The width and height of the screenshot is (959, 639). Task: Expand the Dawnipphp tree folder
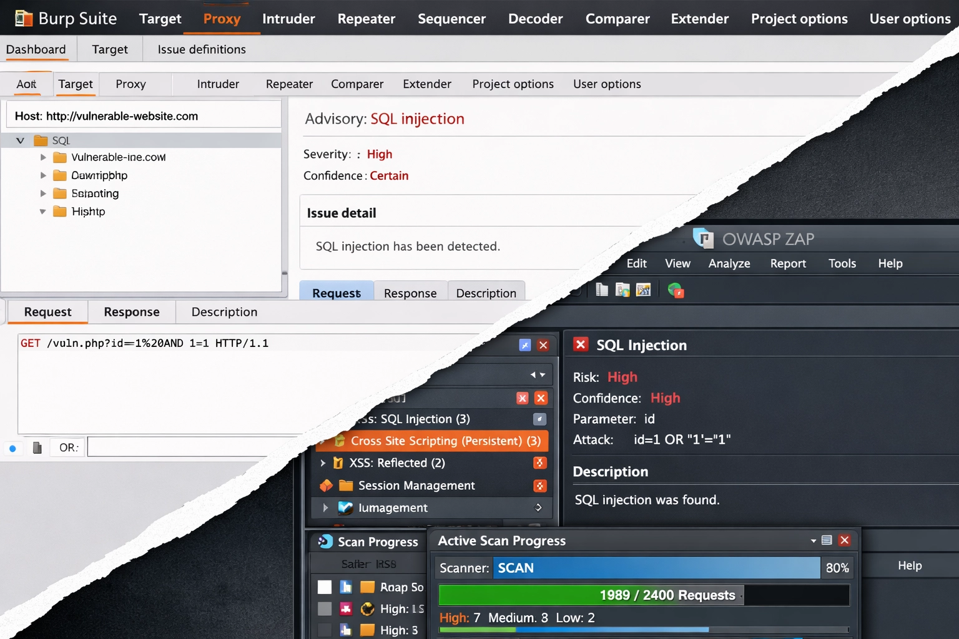coord(43,175)
